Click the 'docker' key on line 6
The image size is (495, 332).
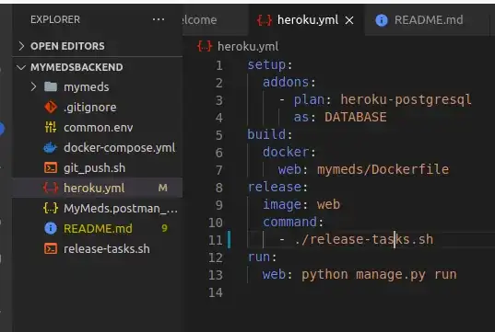pyautogui.click(x=286, y=152)
